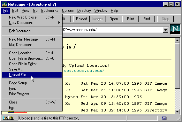Click the Netscape N logo icon
The image size is (182, 122).
click(175, 29)
